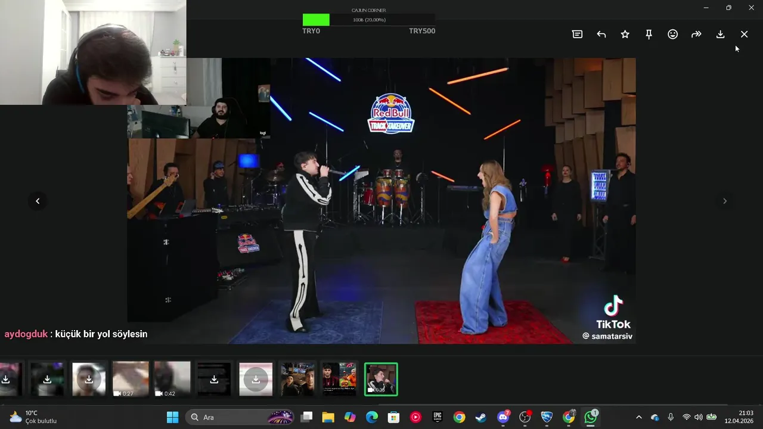Screen dimensions: 763x429
Task: Switch to WhatsApp in the taskbar
Action: [591, 417]
